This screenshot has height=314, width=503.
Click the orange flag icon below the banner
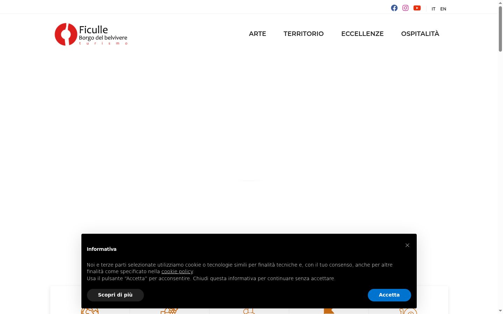pyautogui.click(x=329, y=311)
